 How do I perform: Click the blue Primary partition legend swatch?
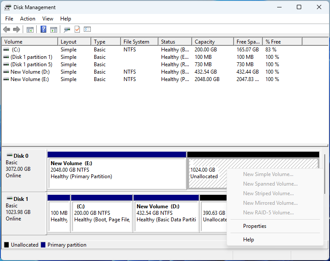tap(43, 245)
